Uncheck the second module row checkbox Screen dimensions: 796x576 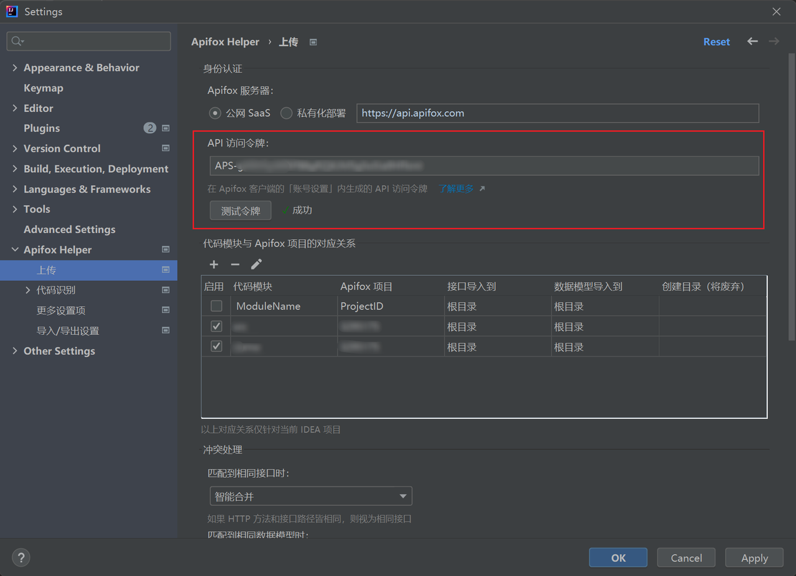[216, 326]
